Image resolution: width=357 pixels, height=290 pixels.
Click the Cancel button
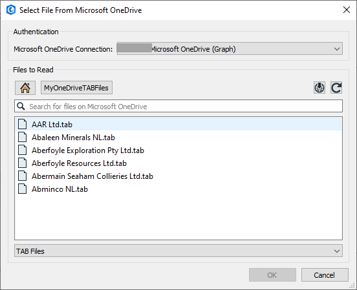(325, 275)
